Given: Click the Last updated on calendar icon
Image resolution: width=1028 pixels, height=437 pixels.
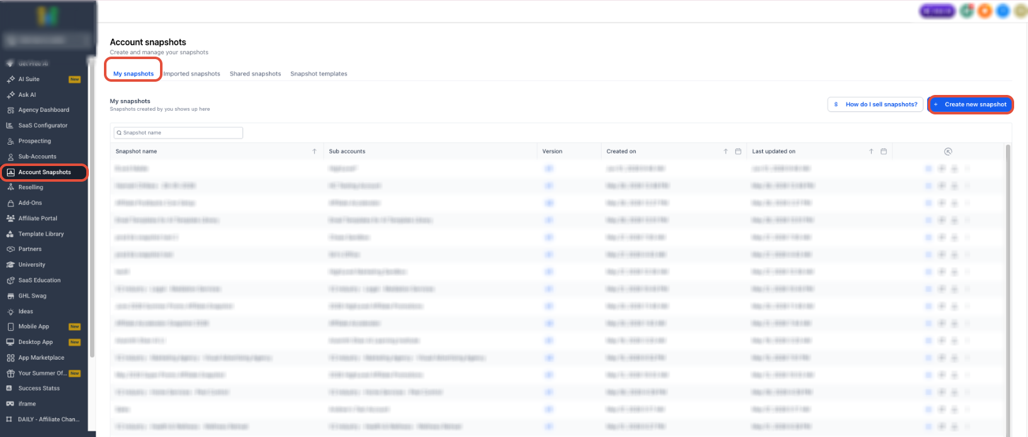Looking at the screenshot, I should (884, 152).
